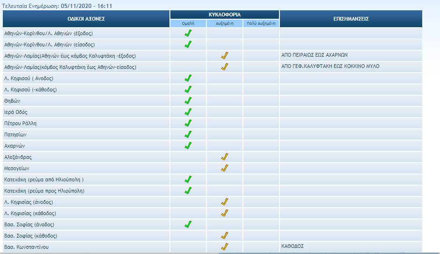The width and height of the screenshot is (440, 254).
Task: Click the Αθηνών-Κορίνθου/Λ. Αθηνών (έξοδος) label
Action: pyautogui.click(x=49, y=34)
